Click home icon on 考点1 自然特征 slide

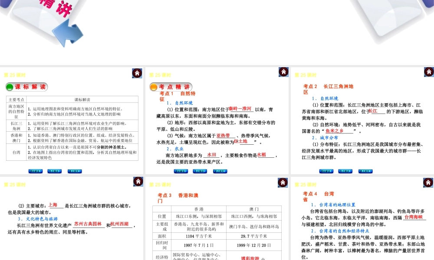pyautogui.click(x=283, y=72)
